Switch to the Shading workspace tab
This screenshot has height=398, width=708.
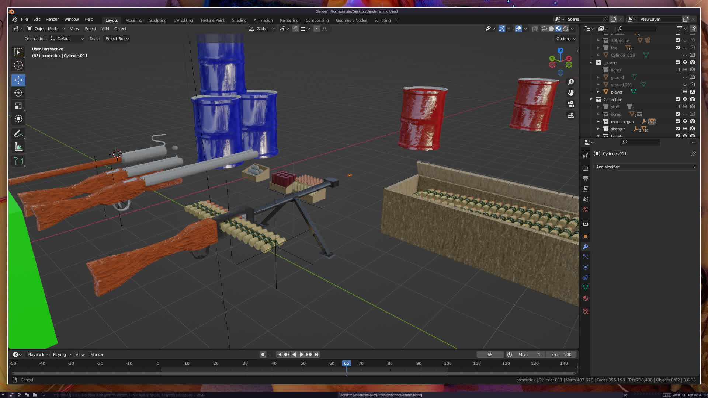click(x=239, y=20)
